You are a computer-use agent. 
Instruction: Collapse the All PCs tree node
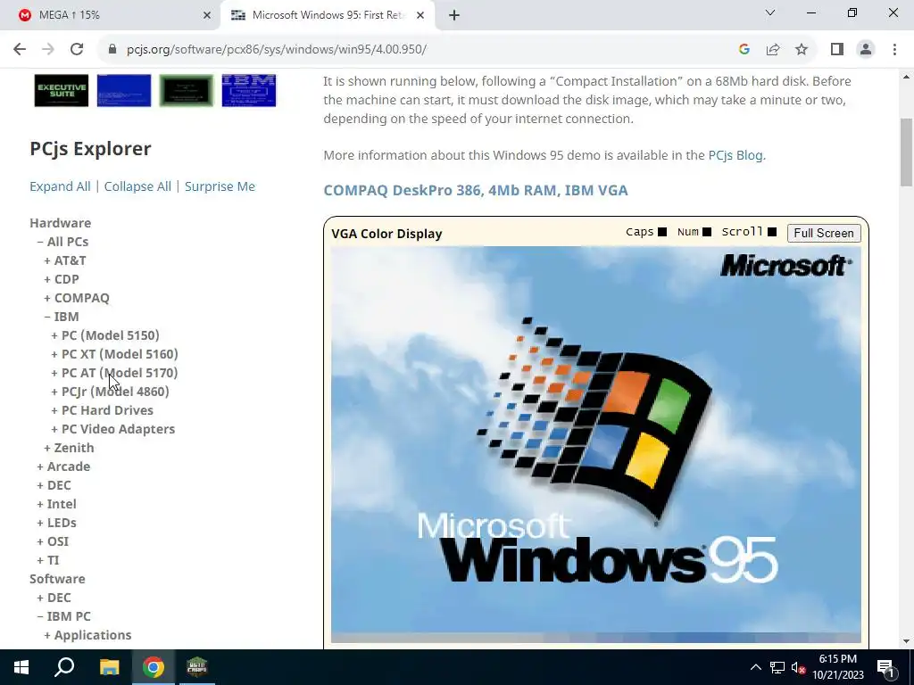tap(62, 242)
